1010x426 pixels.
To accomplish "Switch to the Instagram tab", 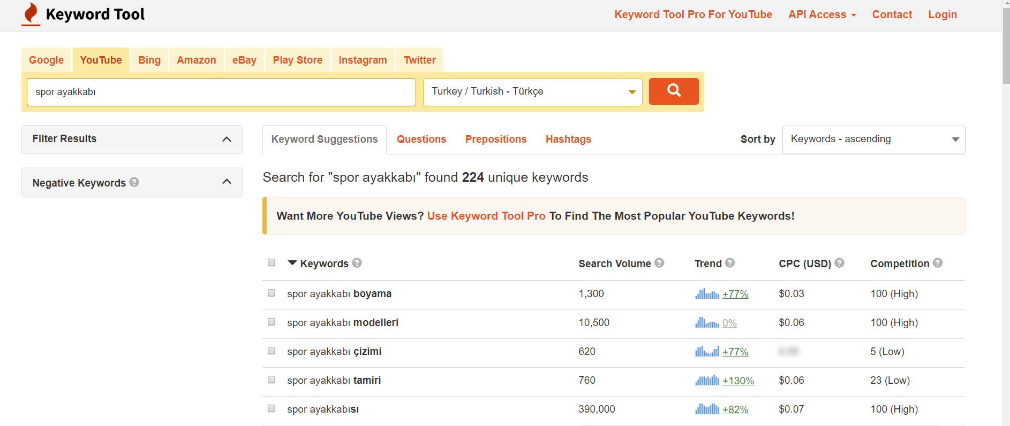I will (363, 60).
